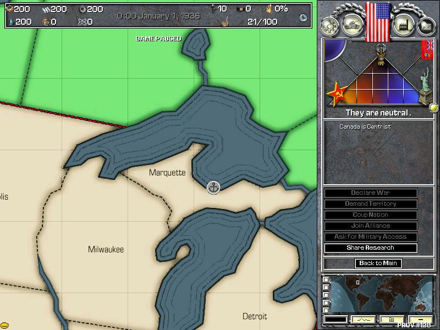This screenshot has width=440, height=330.
Task: Open the domestic policies gear icon
Action: 329,25
